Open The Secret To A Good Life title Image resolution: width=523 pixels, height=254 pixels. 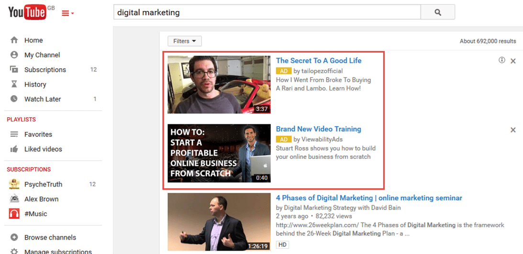(319, 61)
